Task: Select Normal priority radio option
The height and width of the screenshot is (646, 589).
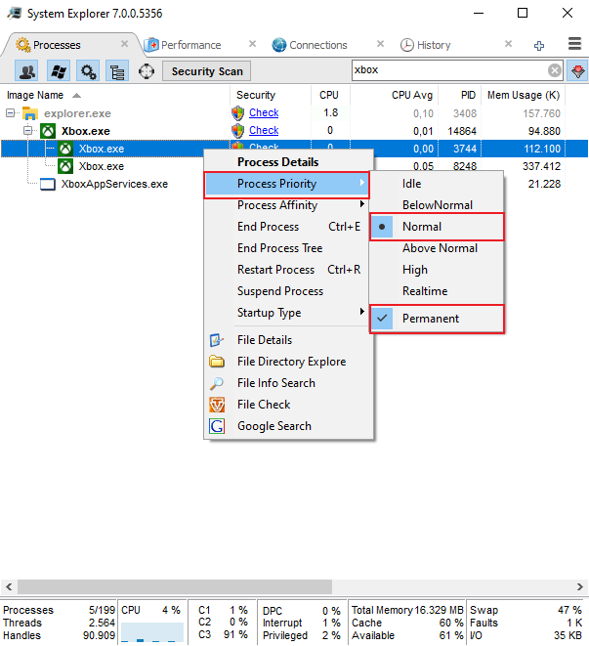Action: pos(437,227)
